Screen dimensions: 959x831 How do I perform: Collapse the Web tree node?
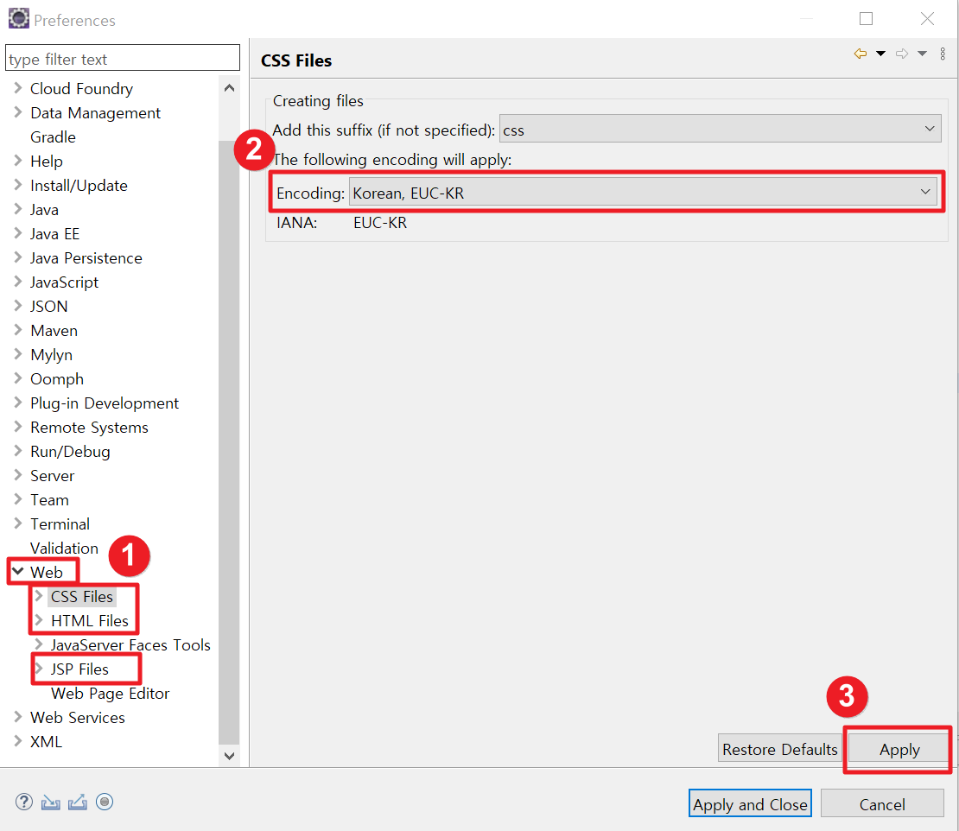(18, 572)
